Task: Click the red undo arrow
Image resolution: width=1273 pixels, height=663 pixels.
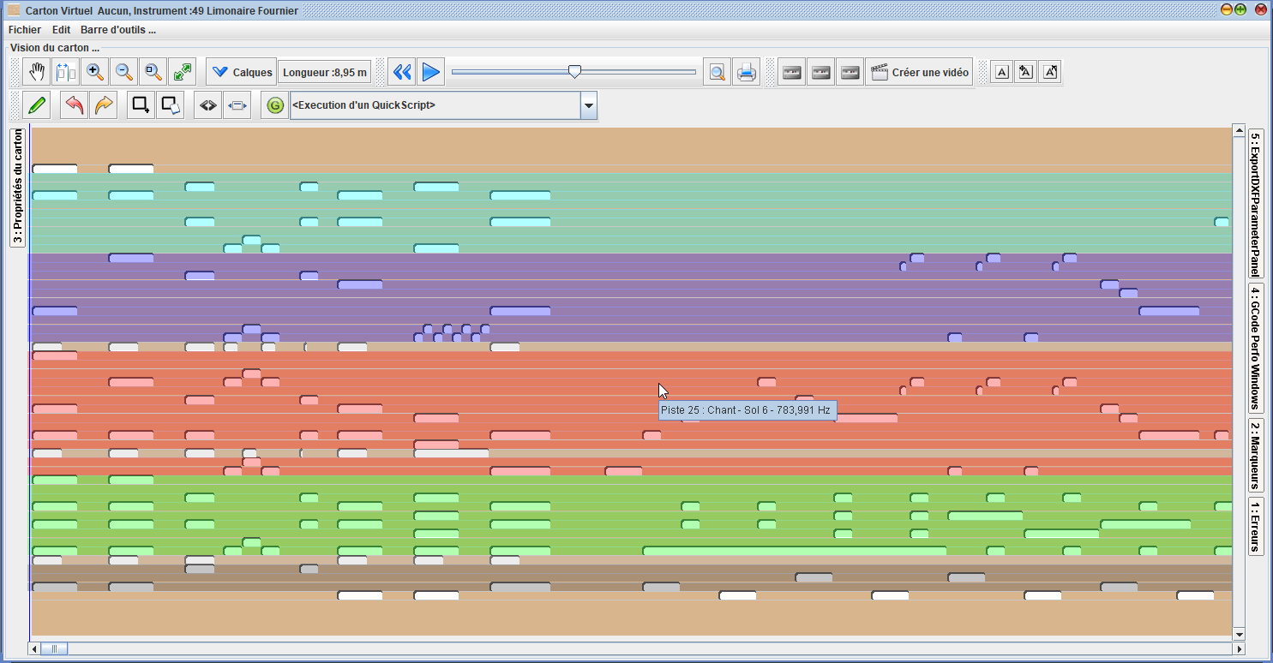Action: tap(75, 105)
